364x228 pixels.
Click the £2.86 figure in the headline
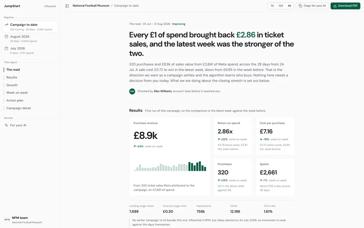[x=246, y=35]
